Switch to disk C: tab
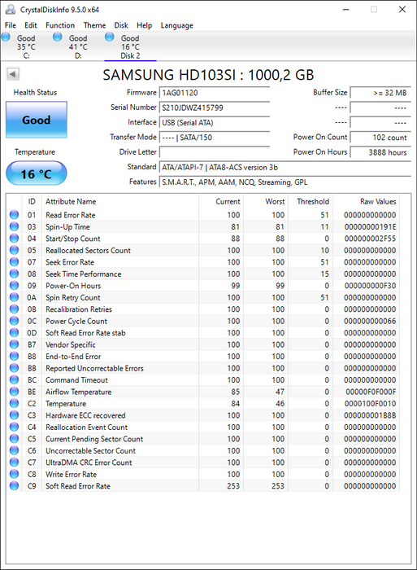Image resolution: width=417 pixels, height=570 pixels. pyautogui.click(x=26, y=46)
